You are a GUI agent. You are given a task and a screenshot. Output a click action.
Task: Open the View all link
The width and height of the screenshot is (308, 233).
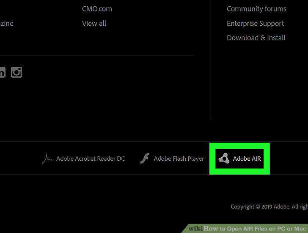(x=94, y=23)
